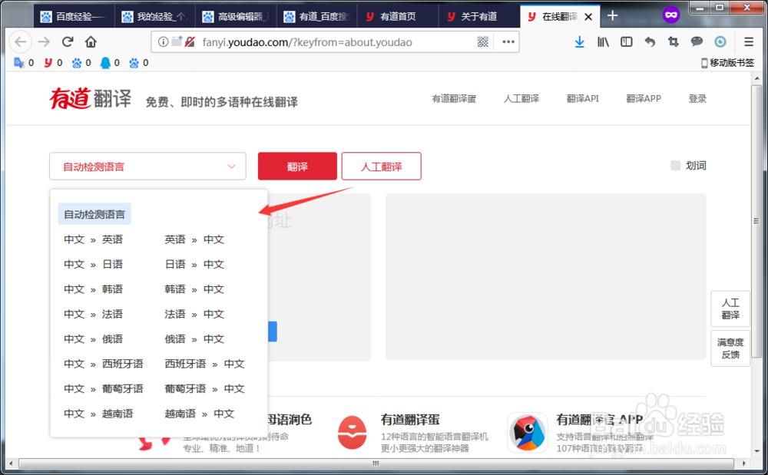Switch to the 有道首页 tab
Image resolution: width=768 pixels, height=475 pixels.
(x=398, y=17)
